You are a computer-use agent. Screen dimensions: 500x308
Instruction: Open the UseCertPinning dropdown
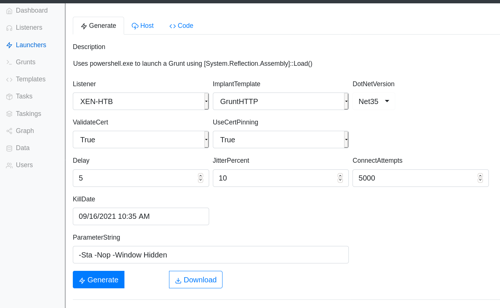[x=280, y=140]
